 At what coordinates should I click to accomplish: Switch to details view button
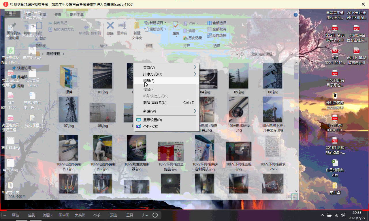point(288,197)
